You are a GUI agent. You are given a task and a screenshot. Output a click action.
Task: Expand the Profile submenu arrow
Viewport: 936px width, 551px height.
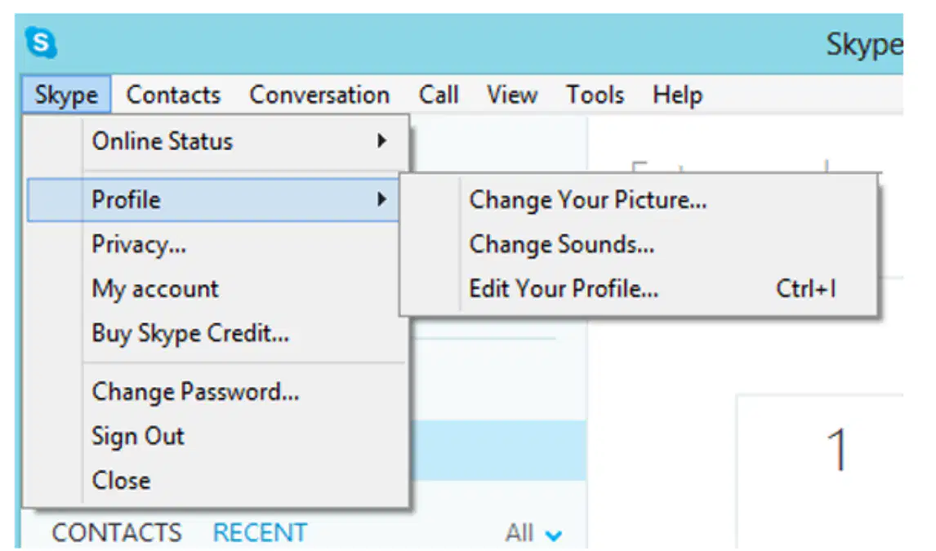[x=381, y=199]
